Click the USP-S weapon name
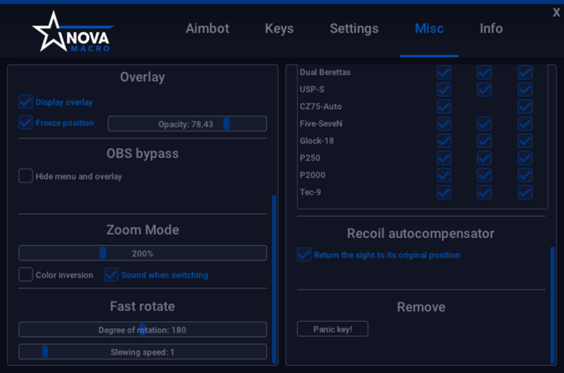 click(312, 89)
